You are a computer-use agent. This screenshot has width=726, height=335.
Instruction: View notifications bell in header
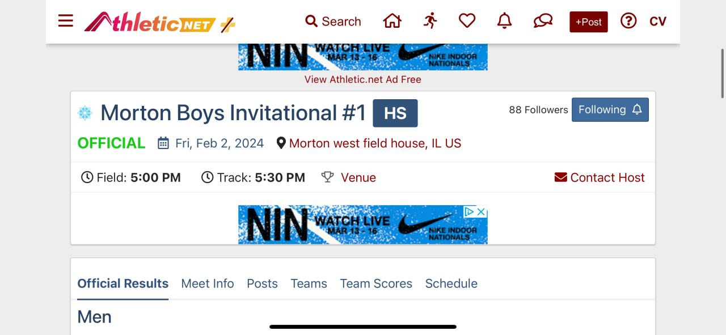click(504, 22)
